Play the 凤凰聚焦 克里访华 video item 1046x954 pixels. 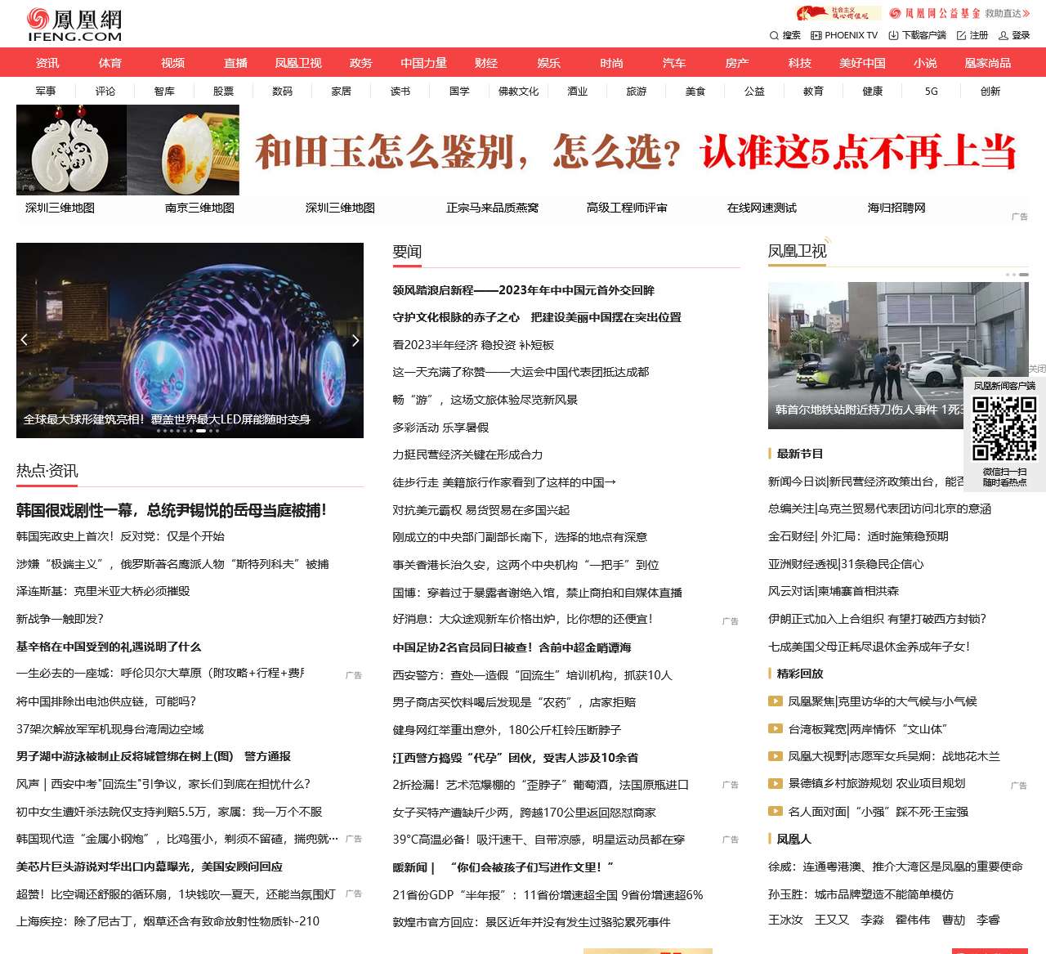pos(873,701)
